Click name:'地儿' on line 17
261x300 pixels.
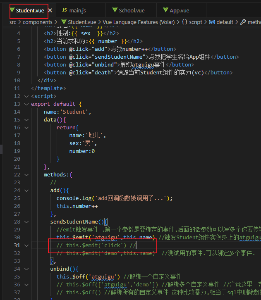coord(88,135)
